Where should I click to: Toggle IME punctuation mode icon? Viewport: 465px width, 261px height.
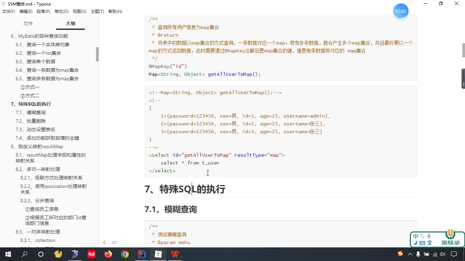(422, 236)
